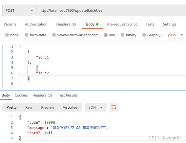
Task: Open Pre-request Script tab
Action: [x=122, y=24]
